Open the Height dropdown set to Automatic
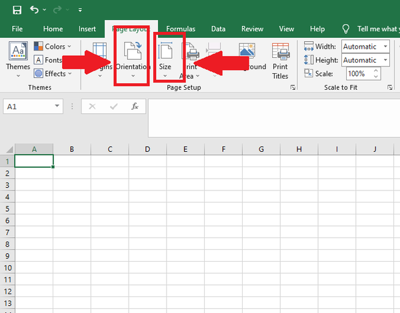The image size is (400, 313). [365, 60]
